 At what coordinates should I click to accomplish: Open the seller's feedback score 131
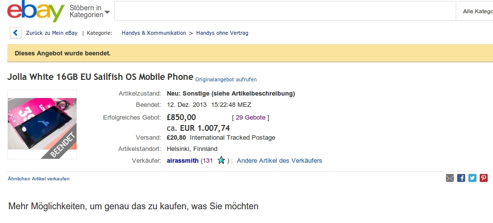coord(208,161)
